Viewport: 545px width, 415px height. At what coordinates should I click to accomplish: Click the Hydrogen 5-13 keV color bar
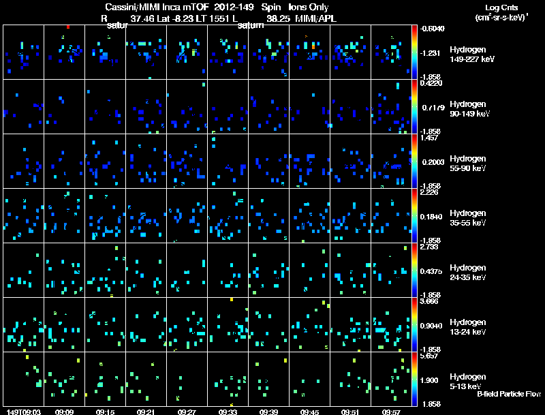pyautogui.click(x=414, y=379)
